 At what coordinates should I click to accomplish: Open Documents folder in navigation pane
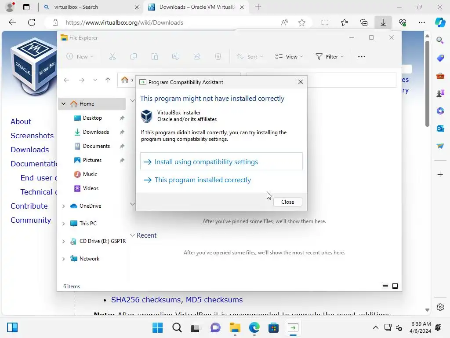click(96, 146)
